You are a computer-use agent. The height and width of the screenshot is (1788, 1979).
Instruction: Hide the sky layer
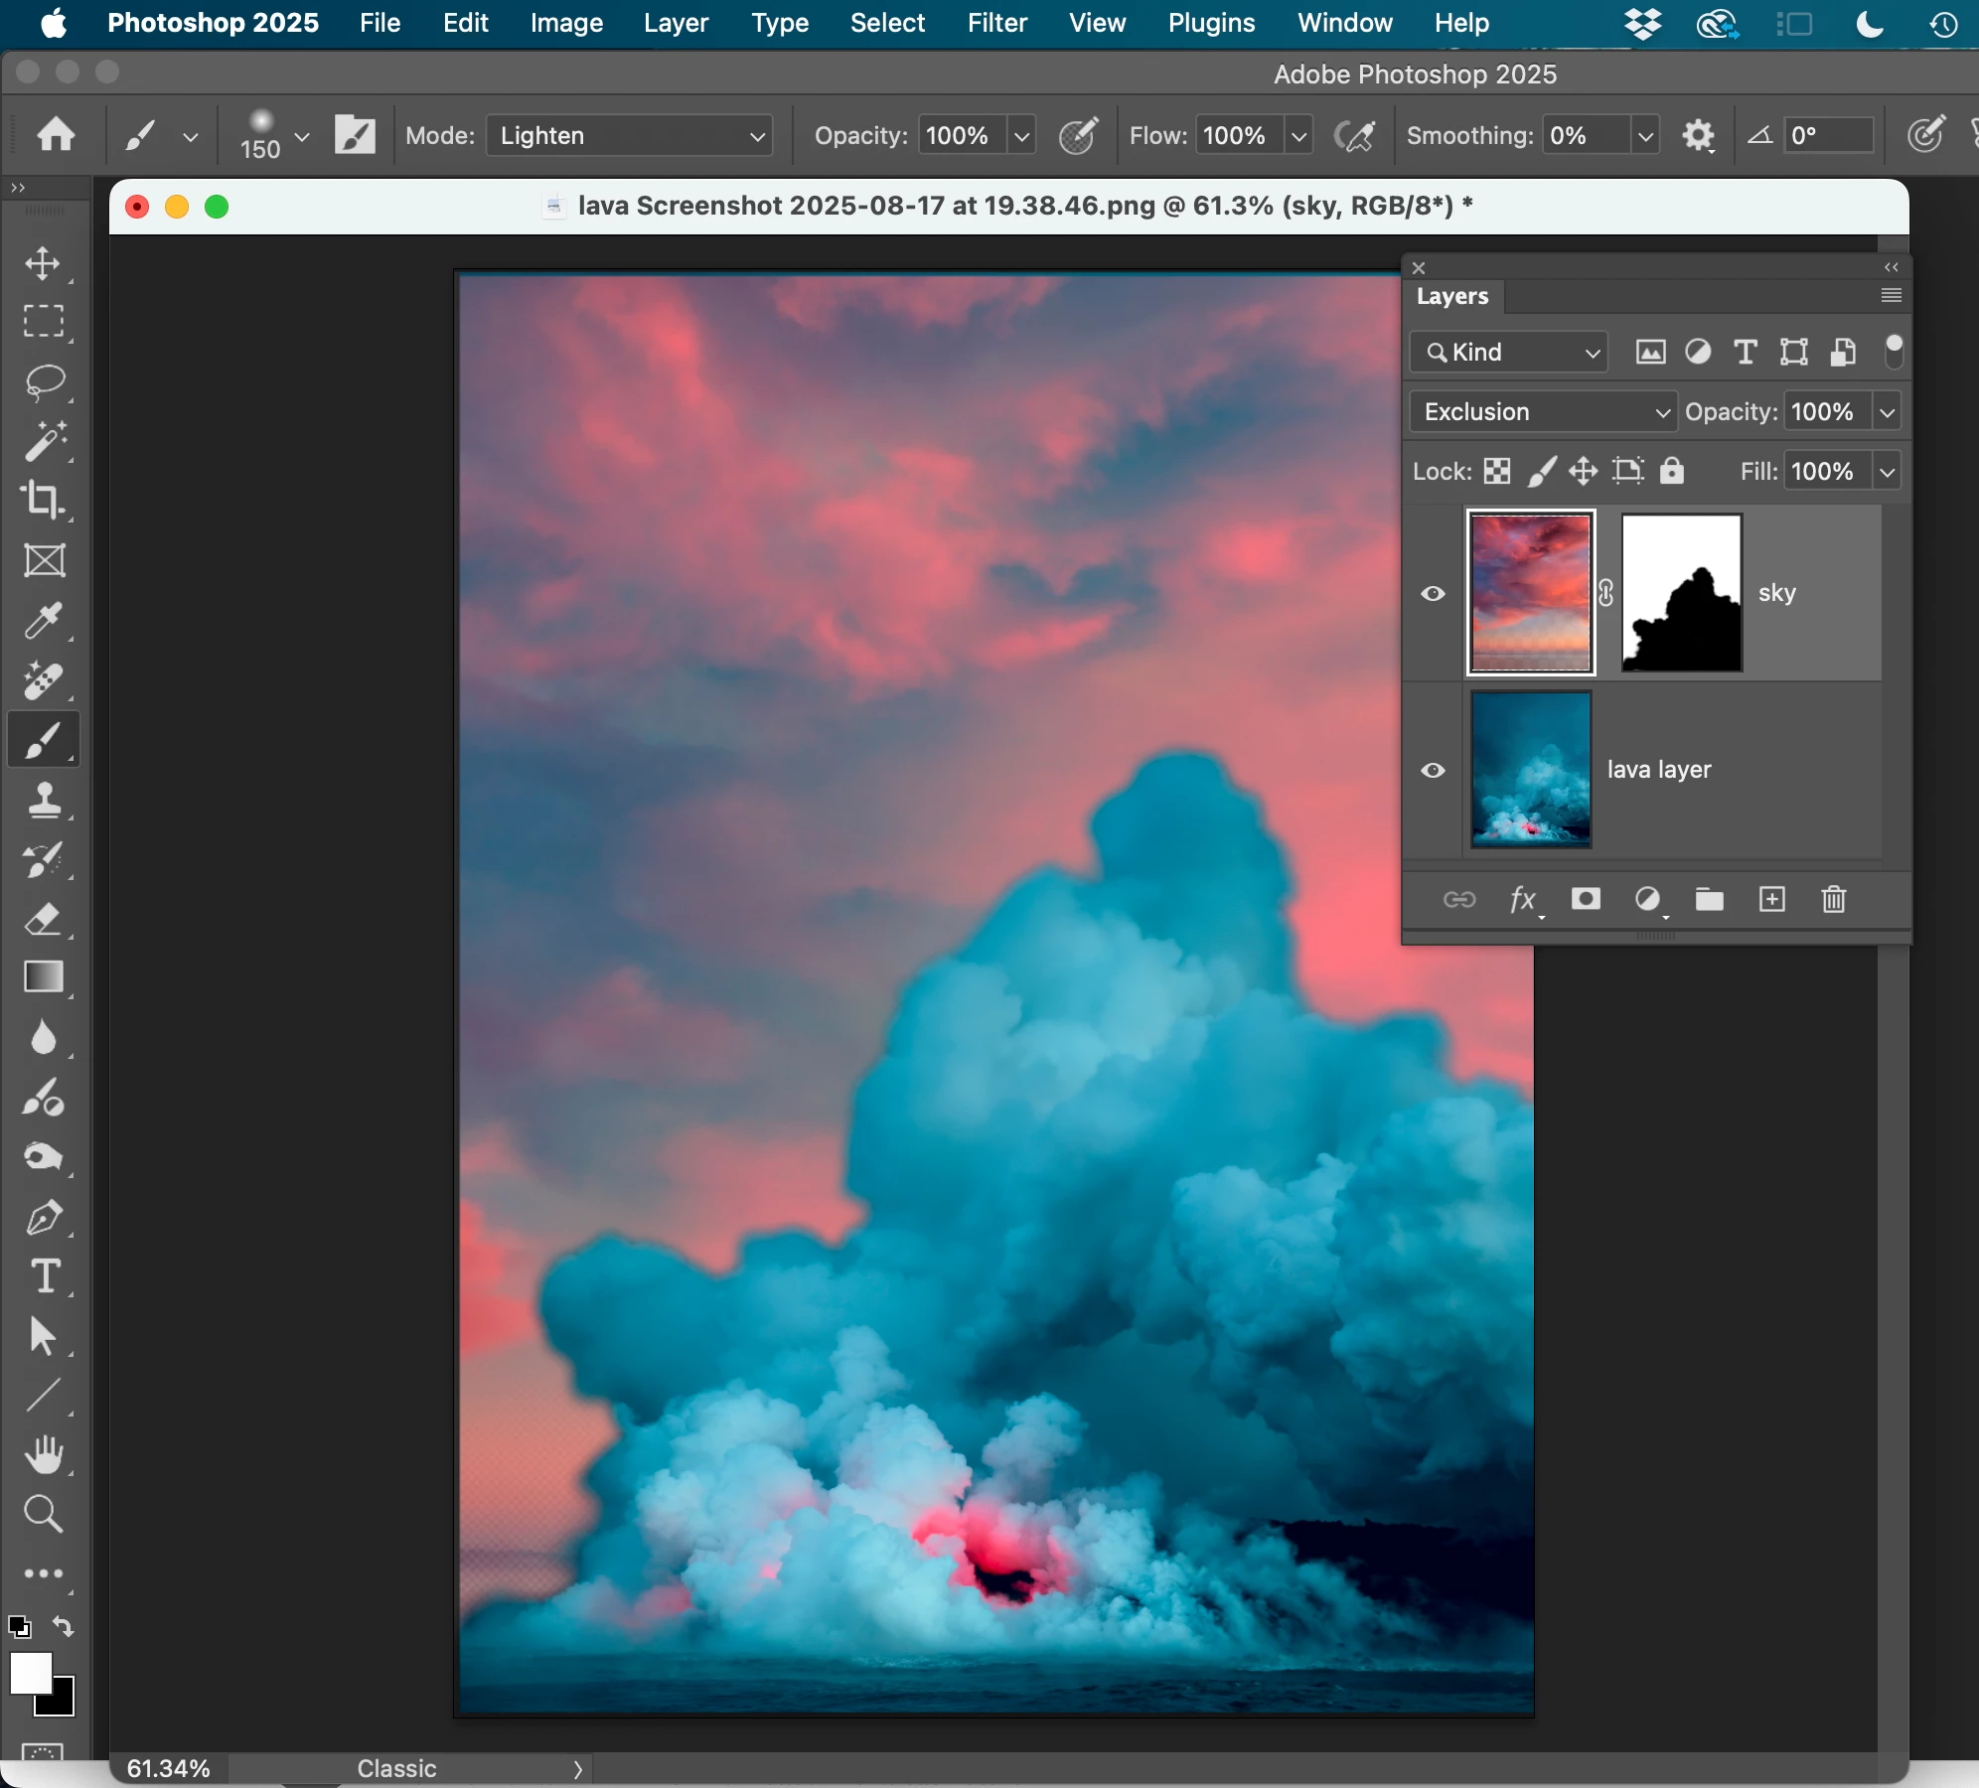[x=1433, y=594]
